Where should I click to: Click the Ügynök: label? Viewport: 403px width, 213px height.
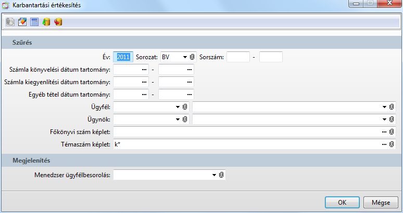[x=99, y=119]
